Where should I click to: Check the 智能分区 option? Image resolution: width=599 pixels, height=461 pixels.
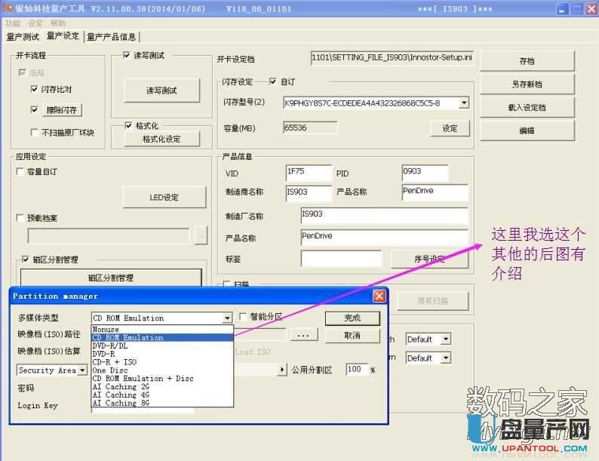(243, 317)
